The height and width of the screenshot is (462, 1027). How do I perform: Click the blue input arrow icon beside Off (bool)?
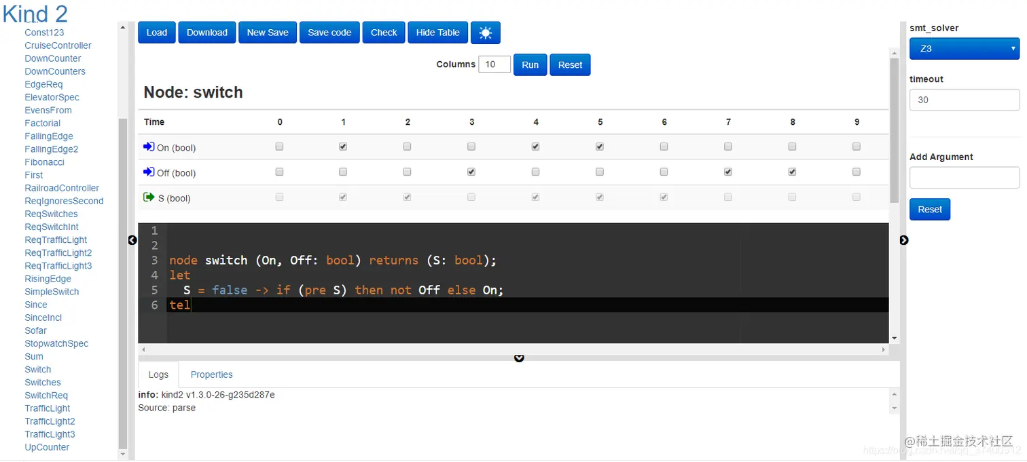coord(149,172)
